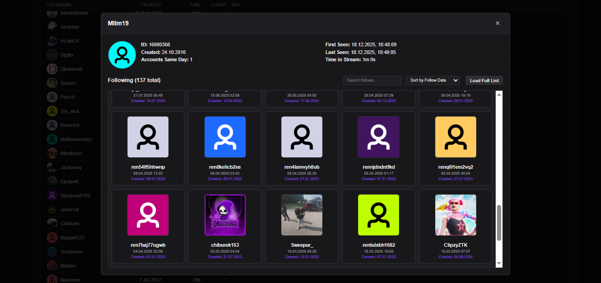This screenshot has width=601, height=283.
Task: Select username rennjdndntfkd
Action: pos(379,167)
